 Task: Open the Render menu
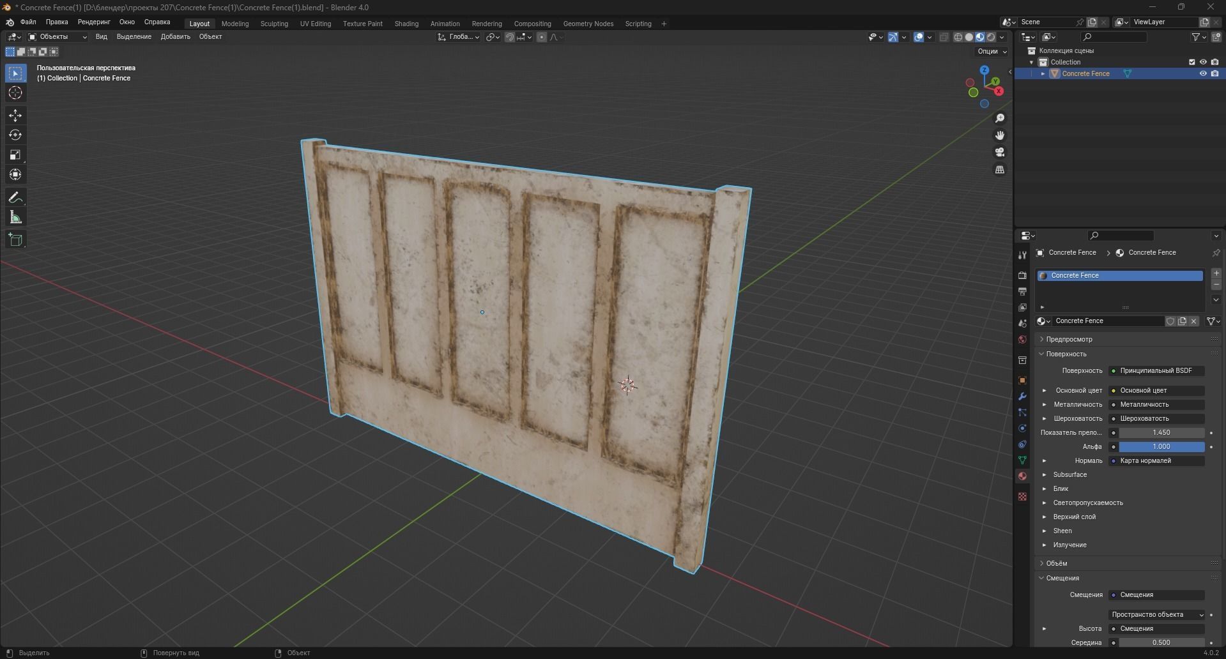click(94, 22)
